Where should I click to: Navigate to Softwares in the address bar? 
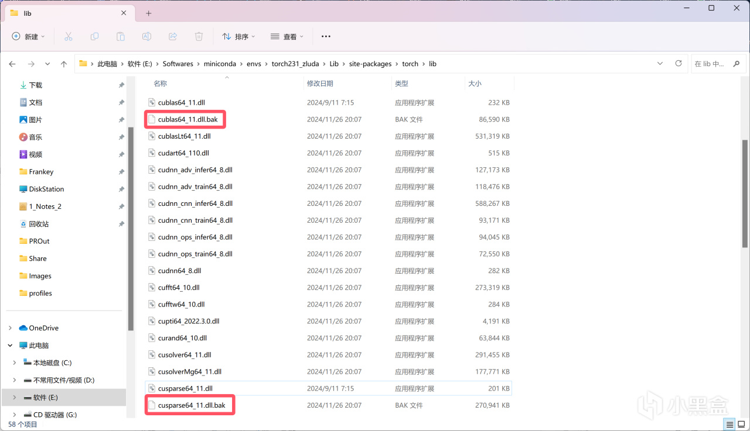pos(178,64)
